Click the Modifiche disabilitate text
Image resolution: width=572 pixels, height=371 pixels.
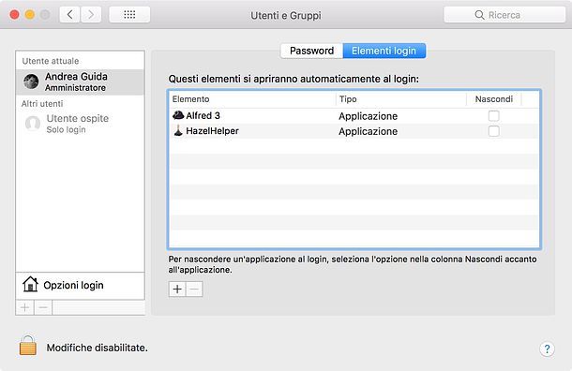[97, 348]
